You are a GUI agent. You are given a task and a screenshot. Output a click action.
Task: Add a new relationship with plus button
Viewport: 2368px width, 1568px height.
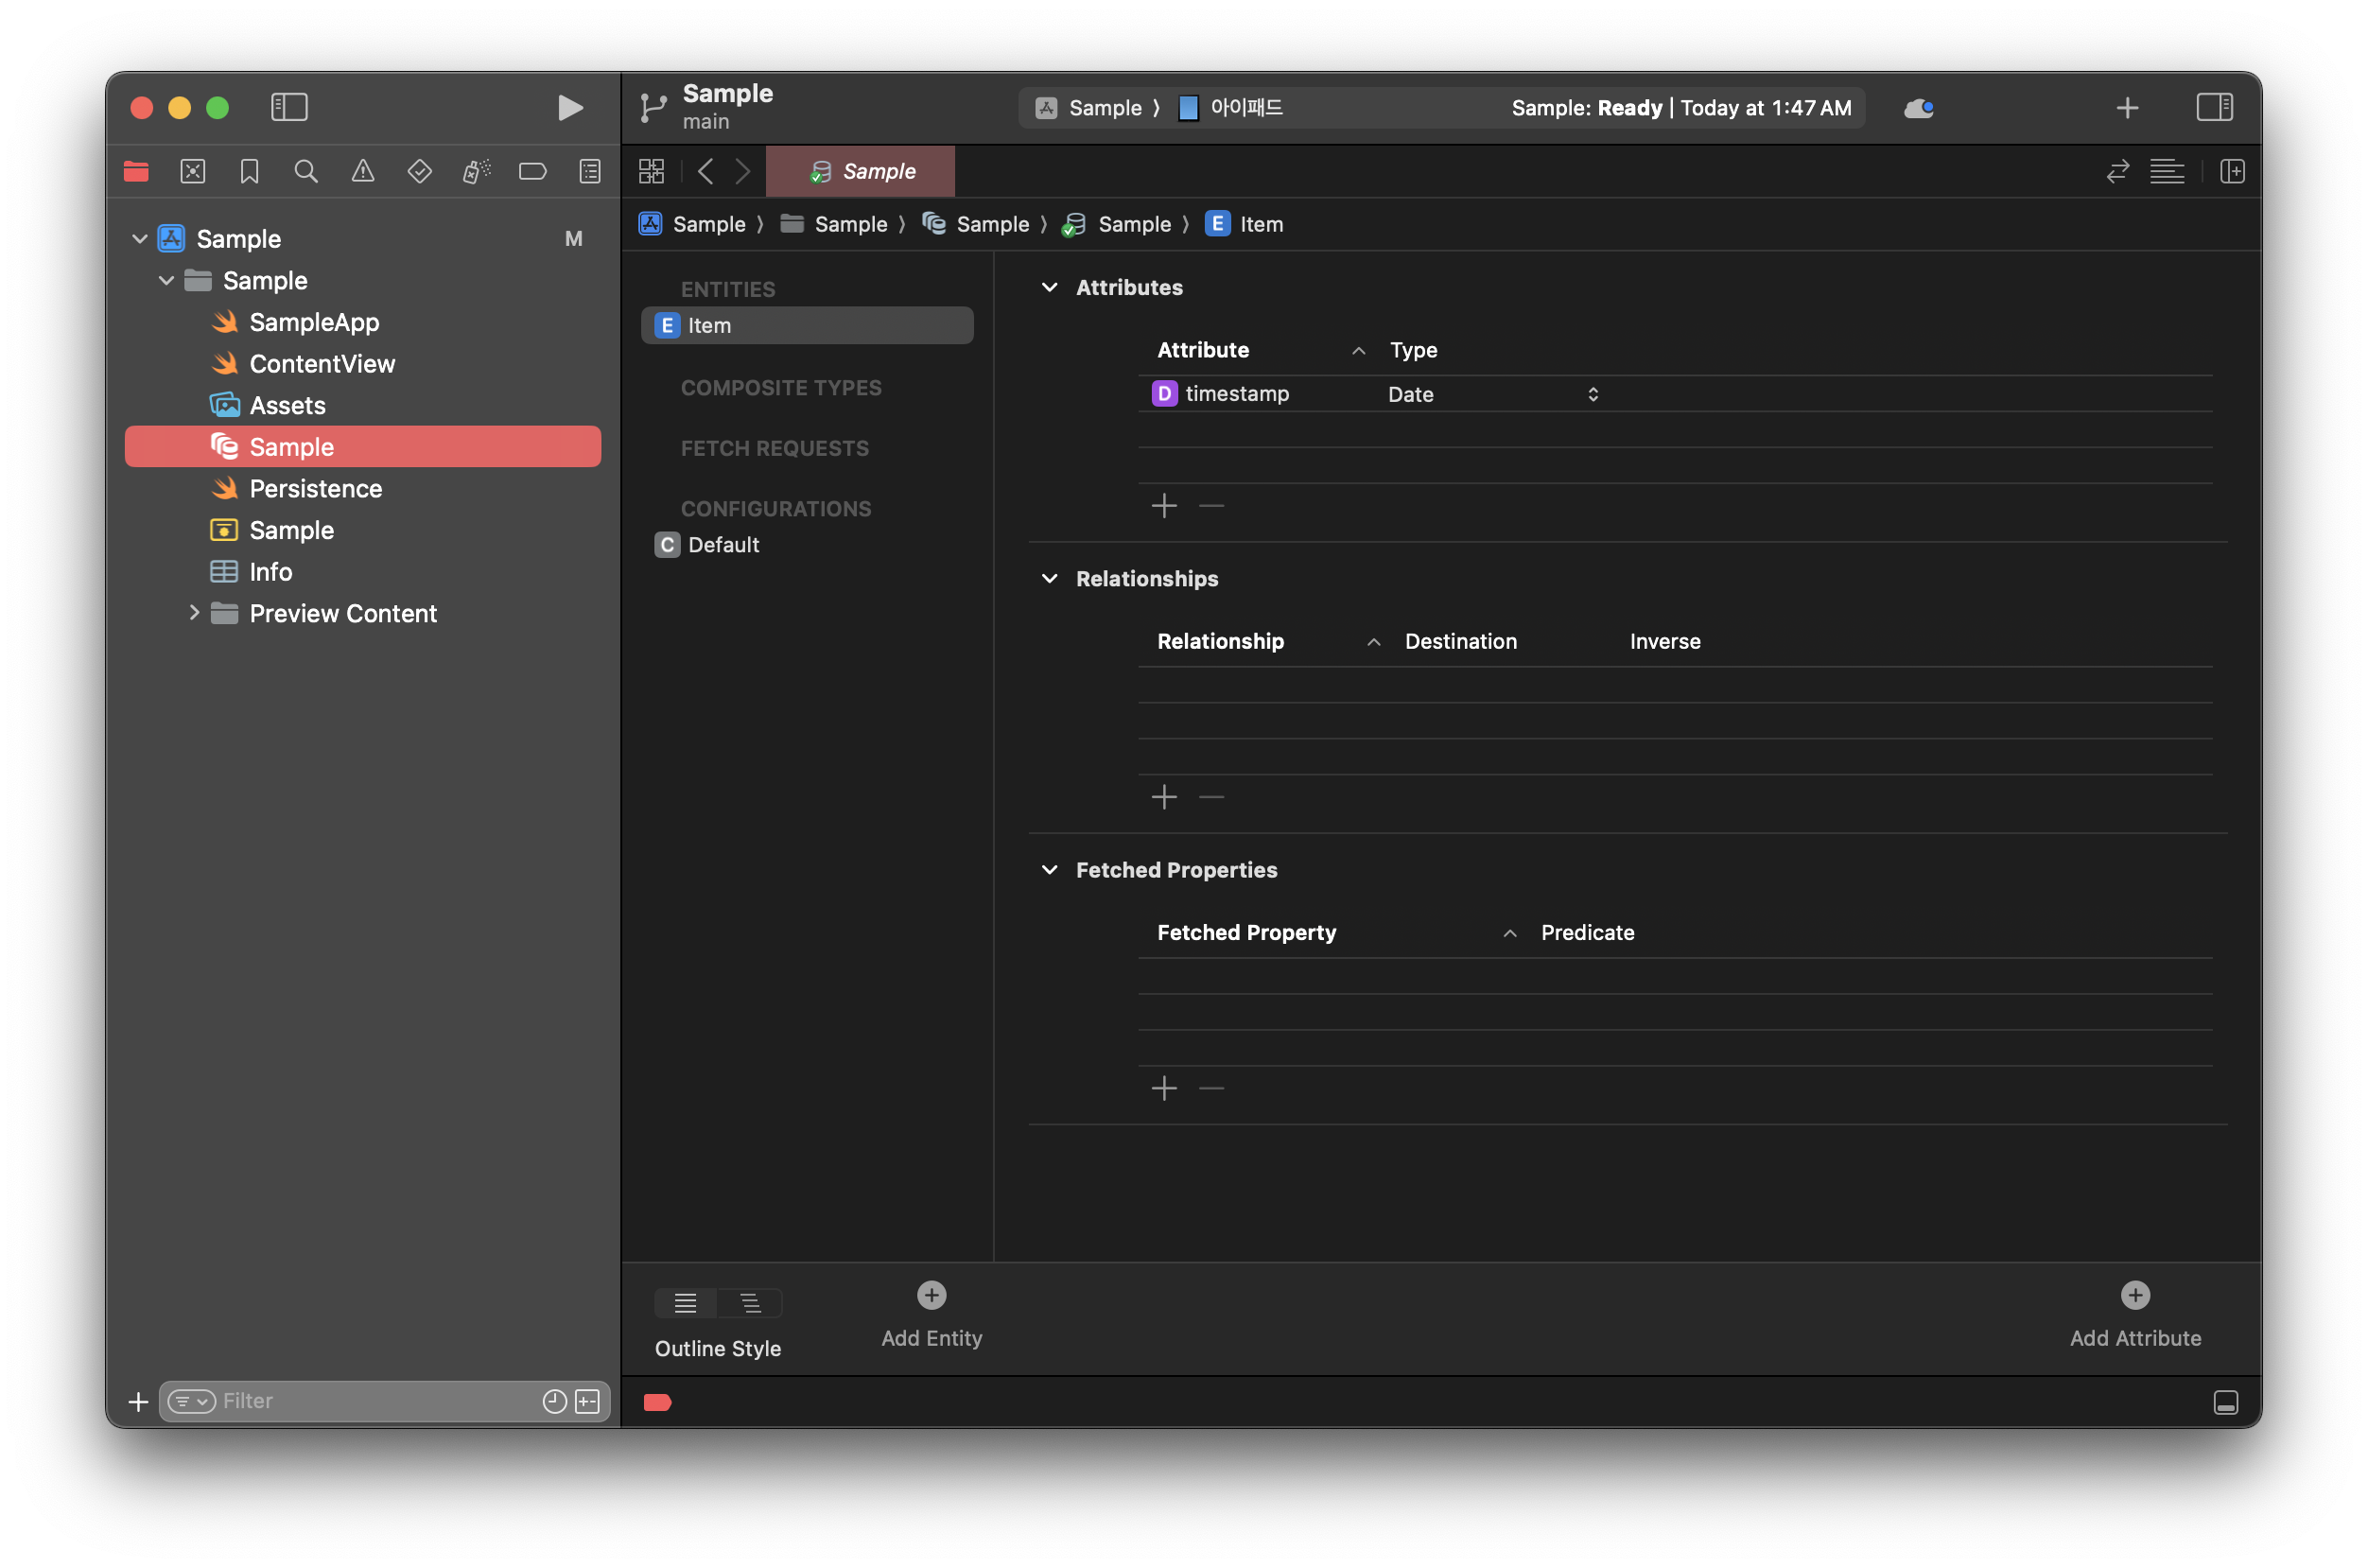tap(1164, 797)
